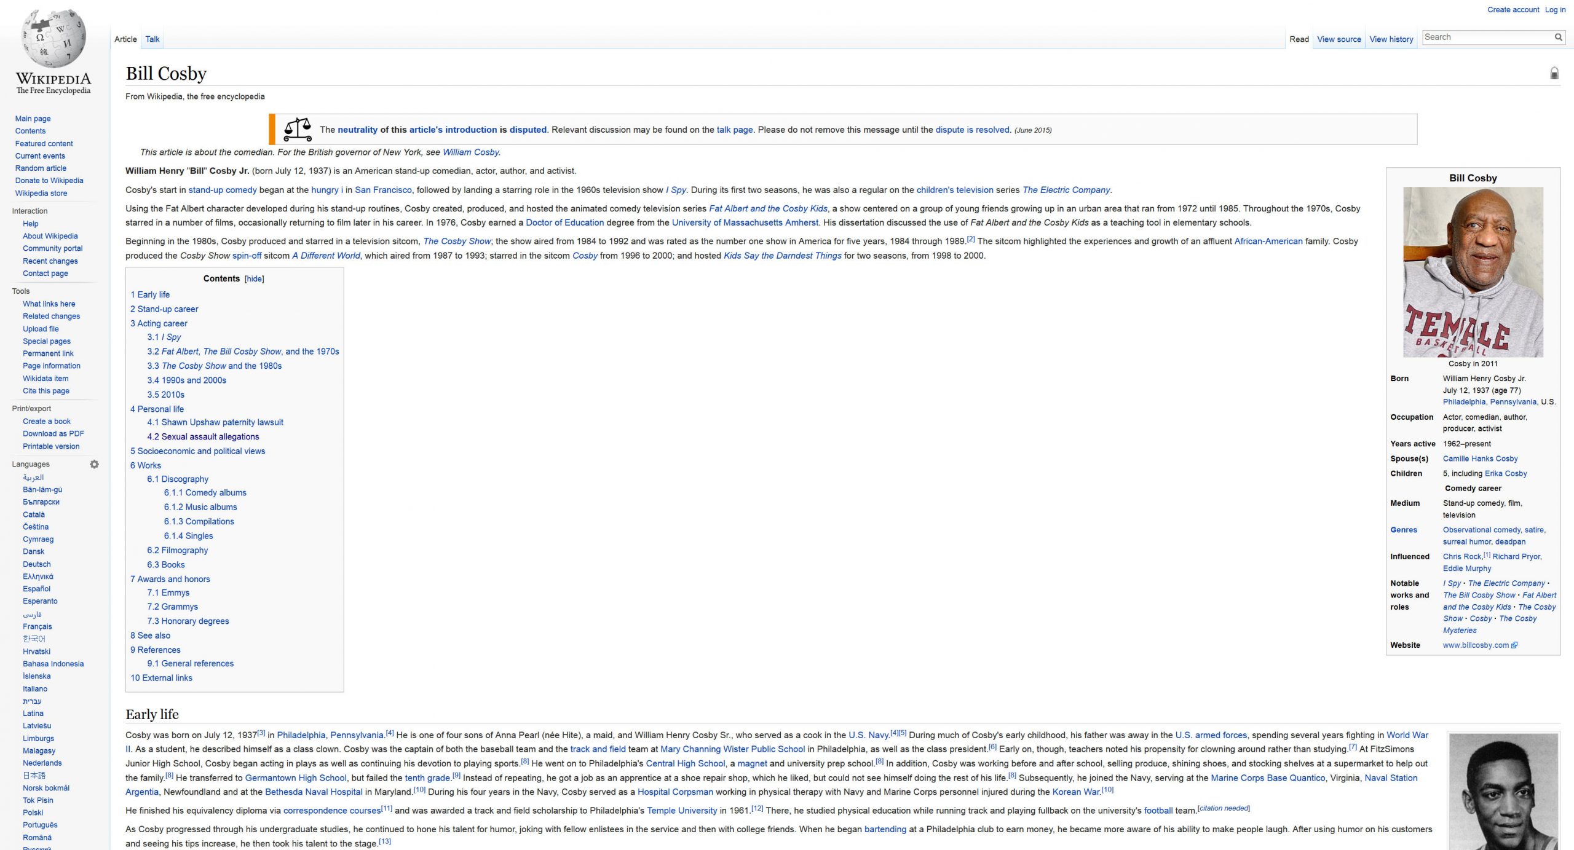Open the Random article sidebar link

[41, 168]
